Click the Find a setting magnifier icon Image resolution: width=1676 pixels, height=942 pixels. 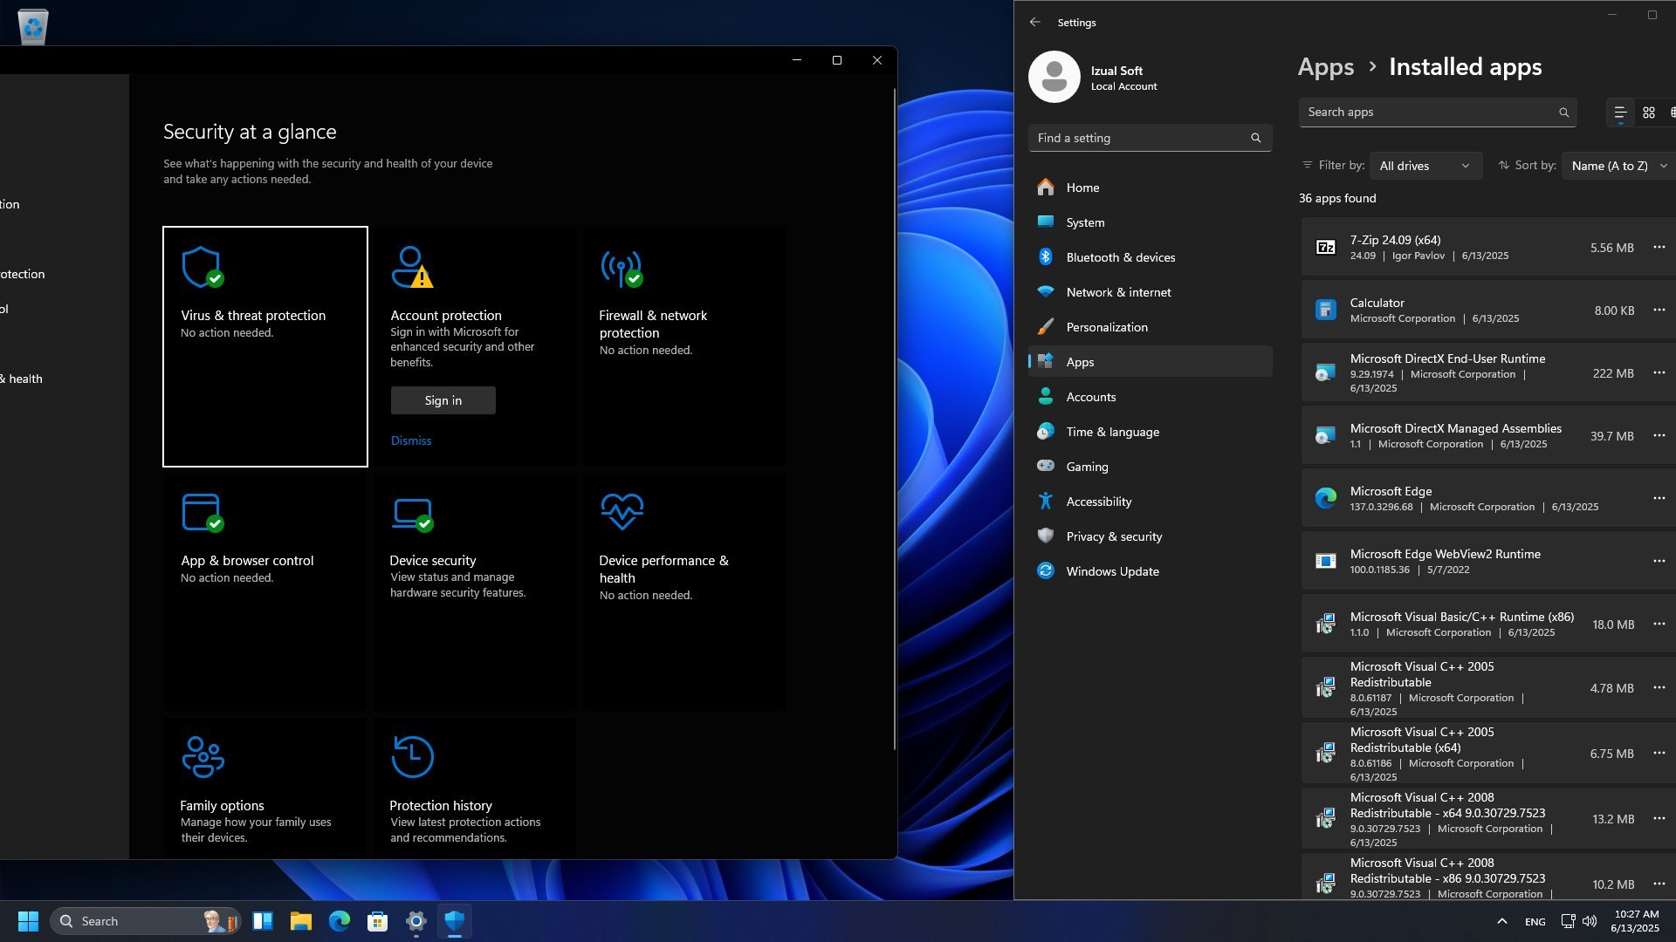[x=1256, y=138]
